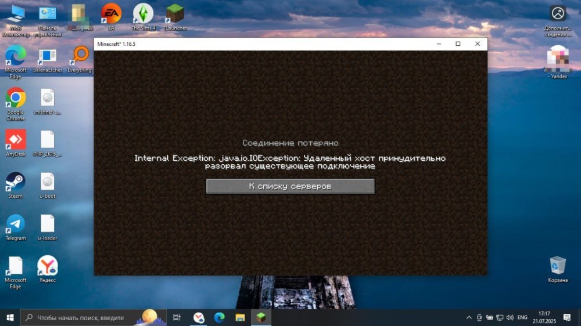
Task: Open the Дополнит. сведения desktop icon
Action: [558, 21]
